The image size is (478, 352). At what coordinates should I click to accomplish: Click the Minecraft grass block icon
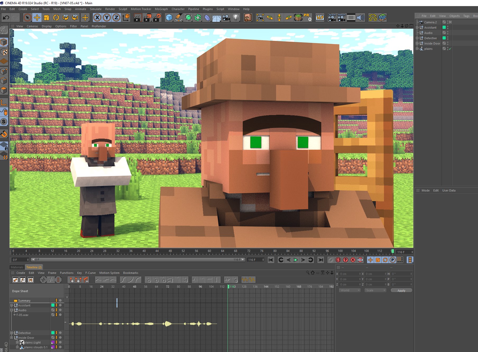click(298, 18)
